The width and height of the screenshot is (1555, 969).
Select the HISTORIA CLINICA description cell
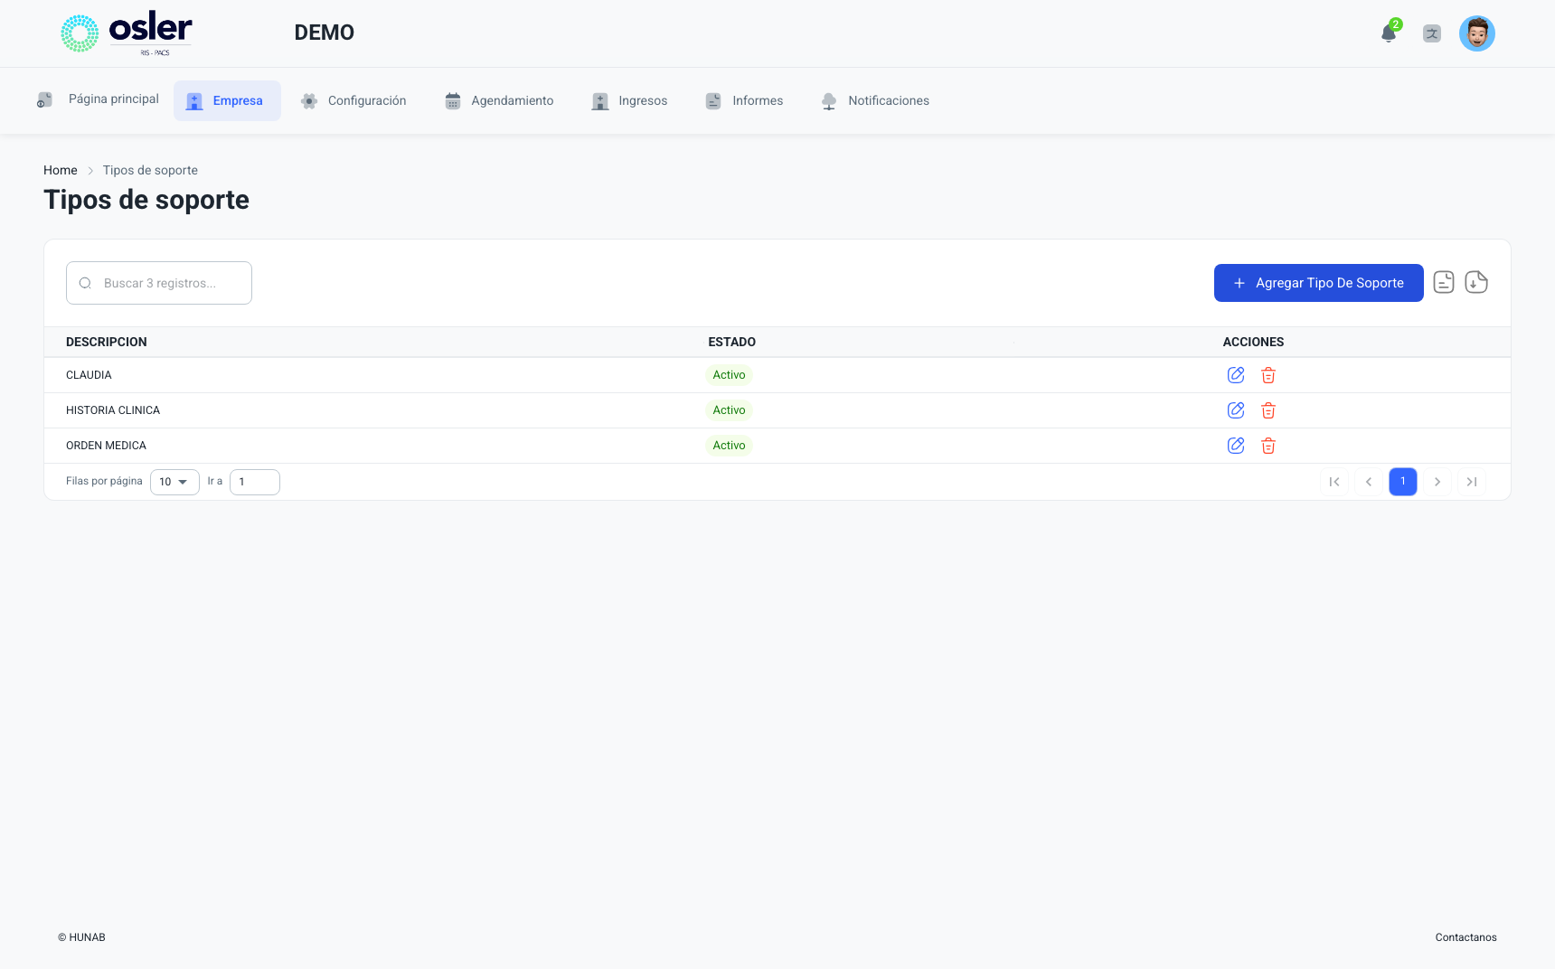point(113,410)
